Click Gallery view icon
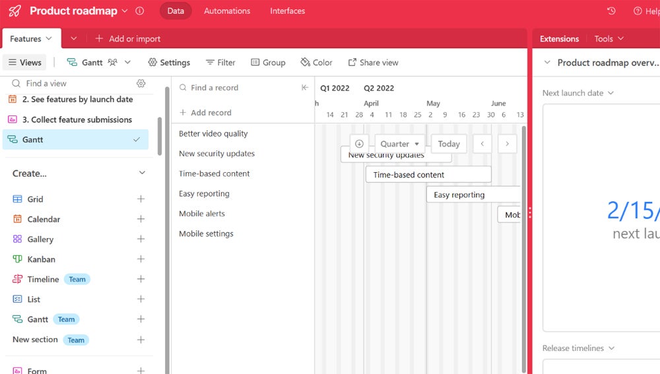 [x=17, y=239]
